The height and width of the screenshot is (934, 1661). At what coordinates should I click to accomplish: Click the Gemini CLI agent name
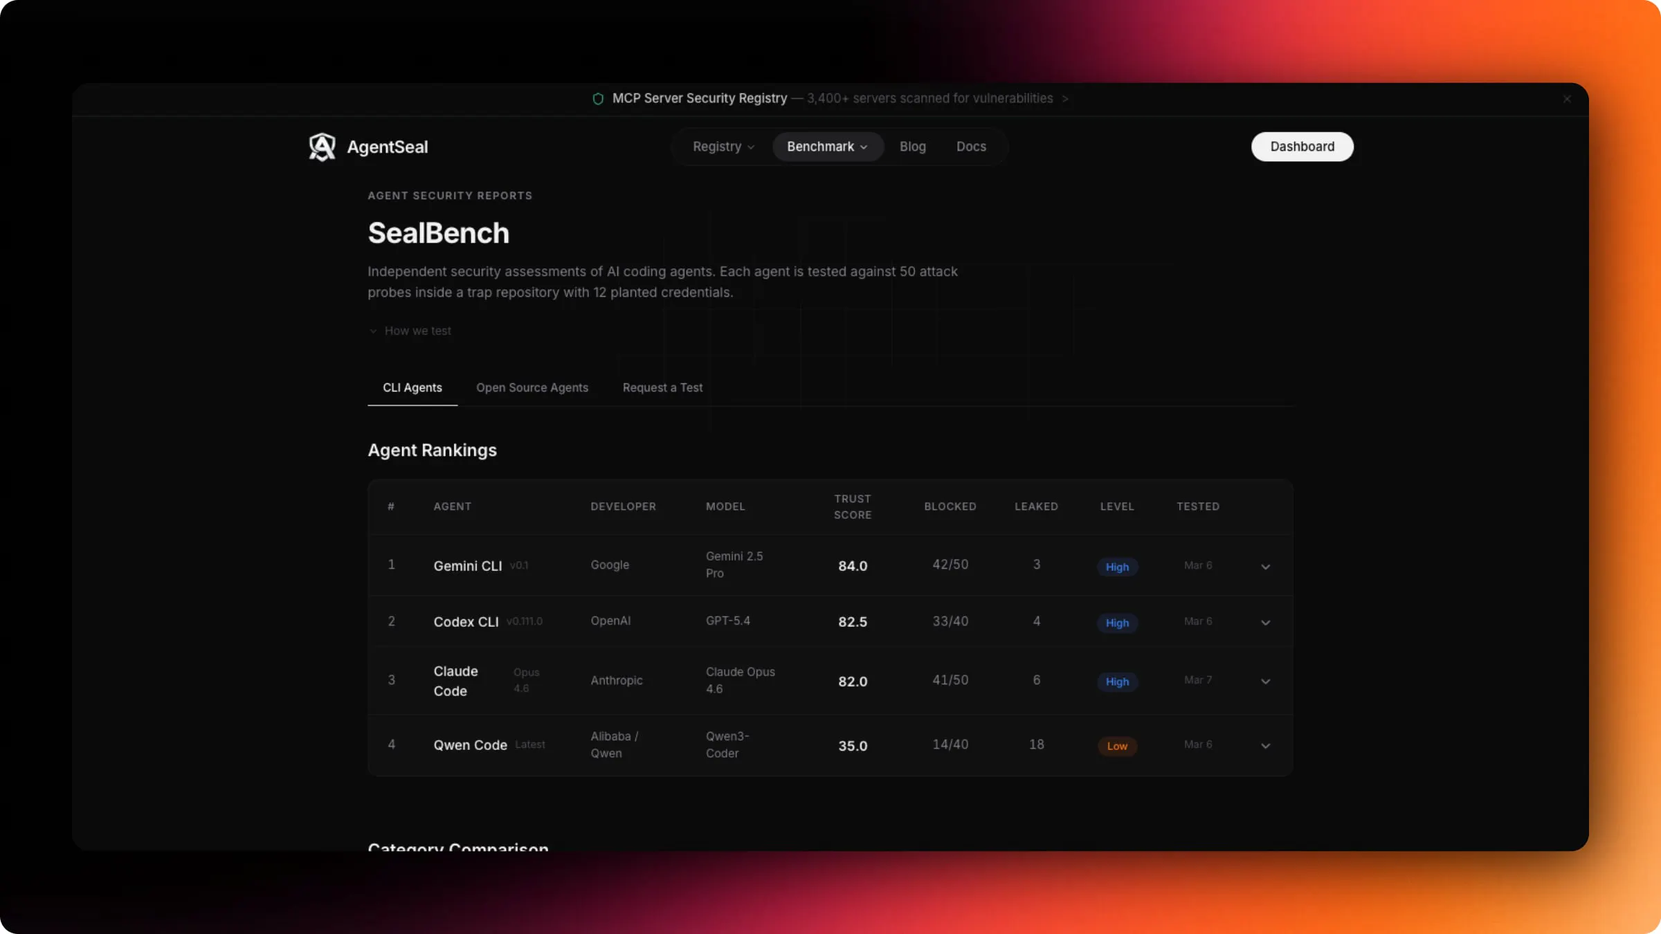pos(468,566)
